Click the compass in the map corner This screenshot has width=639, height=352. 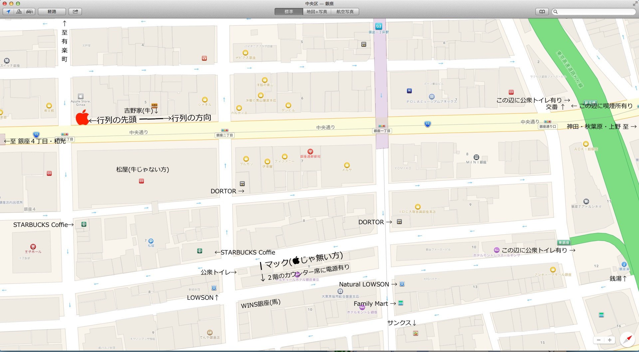[x=627, y=340]
